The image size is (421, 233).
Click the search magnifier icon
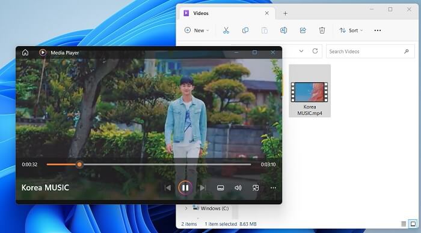click(x=406, y=52)
